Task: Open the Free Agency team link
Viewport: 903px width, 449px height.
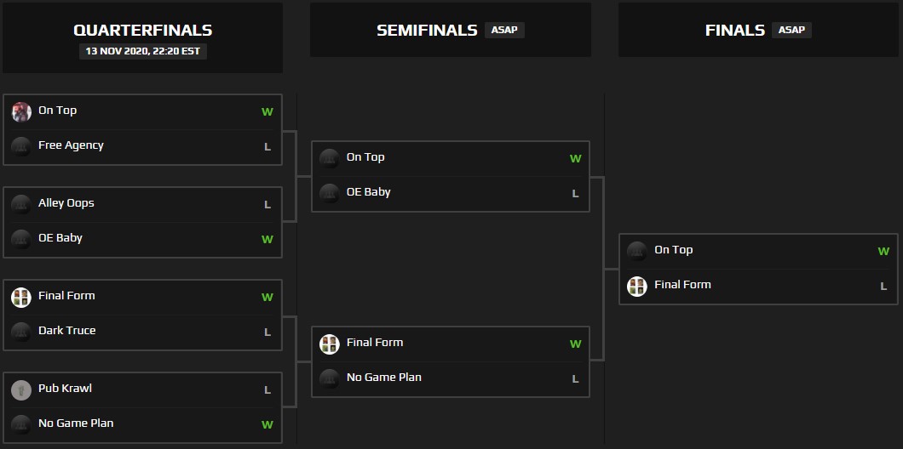Action: click(71, 145)
